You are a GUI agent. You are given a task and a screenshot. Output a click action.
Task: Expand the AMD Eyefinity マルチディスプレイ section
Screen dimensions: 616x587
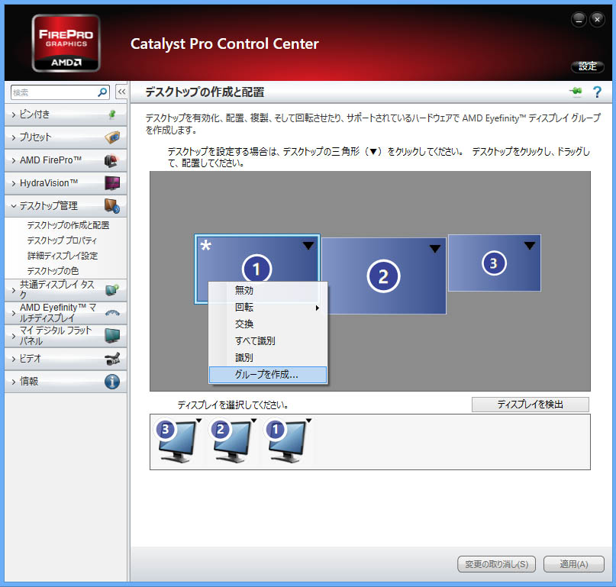click(13, 313)
